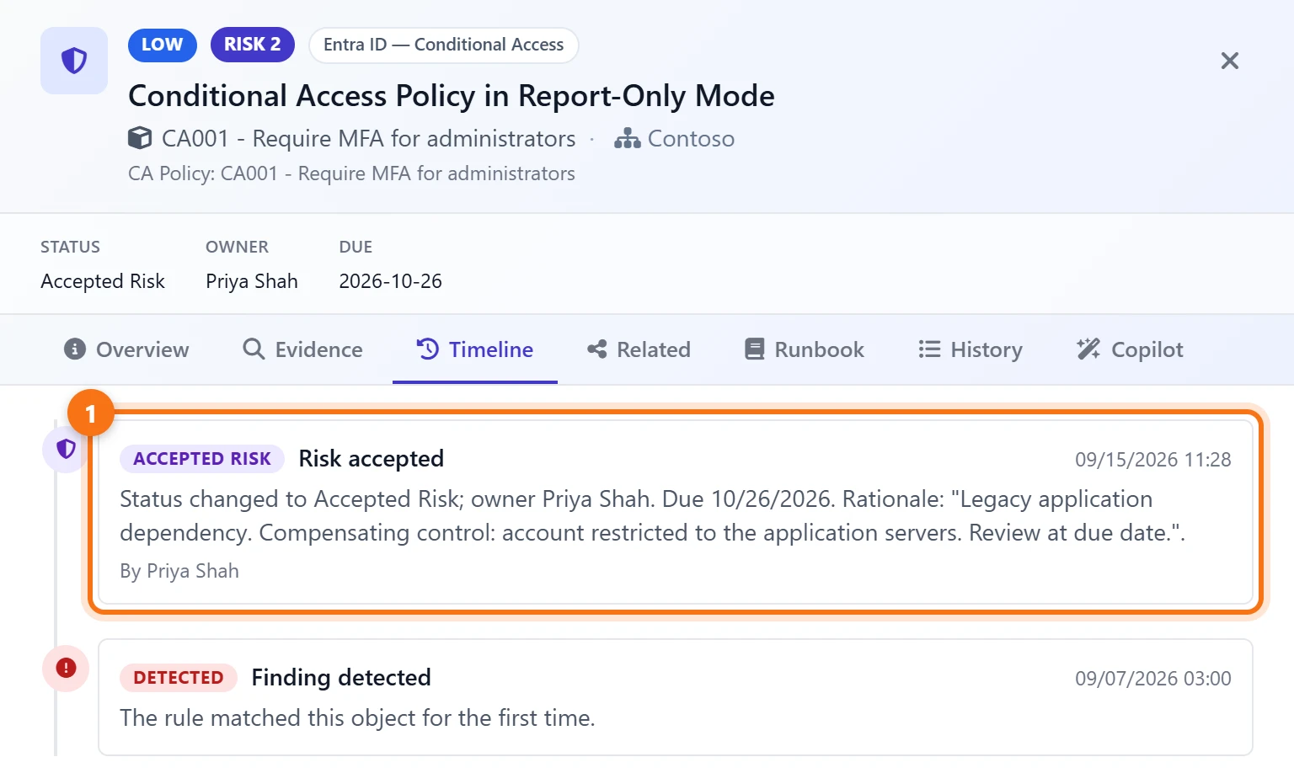View the History tab

pyautogui.click(x=970, y=349)
